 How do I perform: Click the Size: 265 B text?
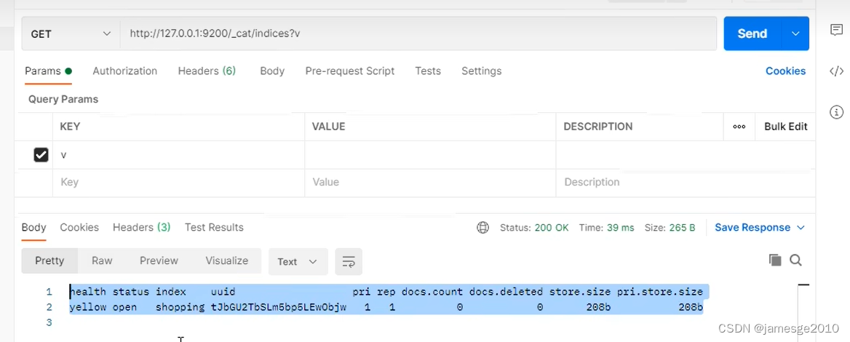670,228
